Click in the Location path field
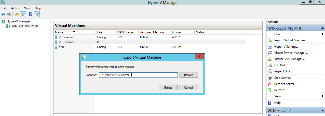325x116 pixels. click(138, 75)
